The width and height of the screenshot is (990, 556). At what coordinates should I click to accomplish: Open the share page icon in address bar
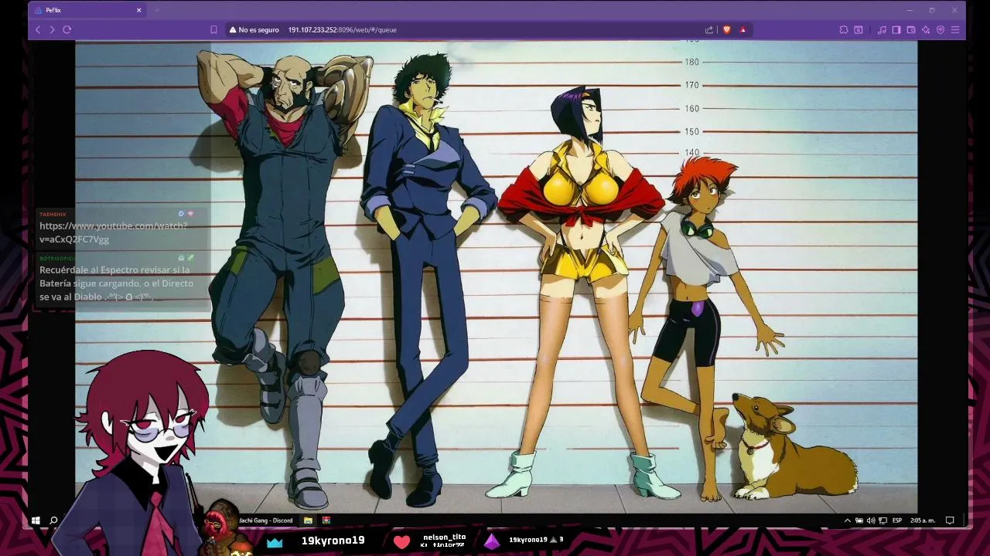709,29
